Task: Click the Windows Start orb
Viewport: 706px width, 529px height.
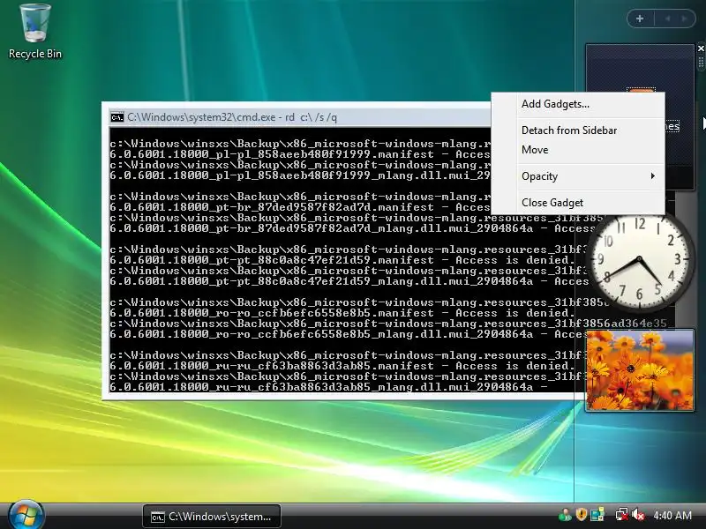Action: (x=26, y=516)
